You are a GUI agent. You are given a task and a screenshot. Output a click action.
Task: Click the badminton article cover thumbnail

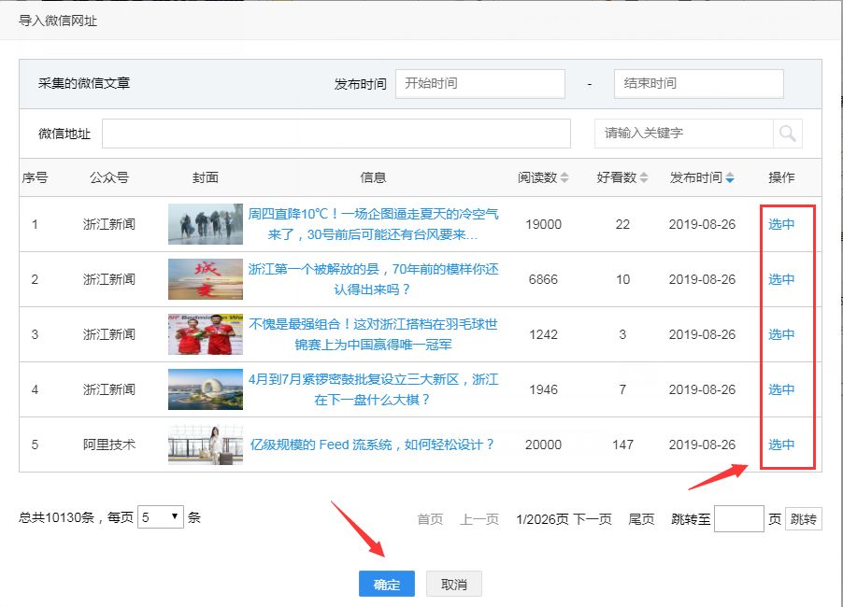tap(206, 334)
